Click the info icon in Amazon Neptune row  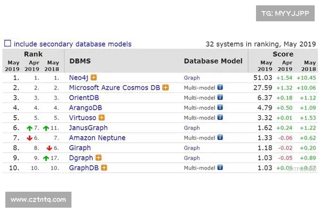coord(220,138)
